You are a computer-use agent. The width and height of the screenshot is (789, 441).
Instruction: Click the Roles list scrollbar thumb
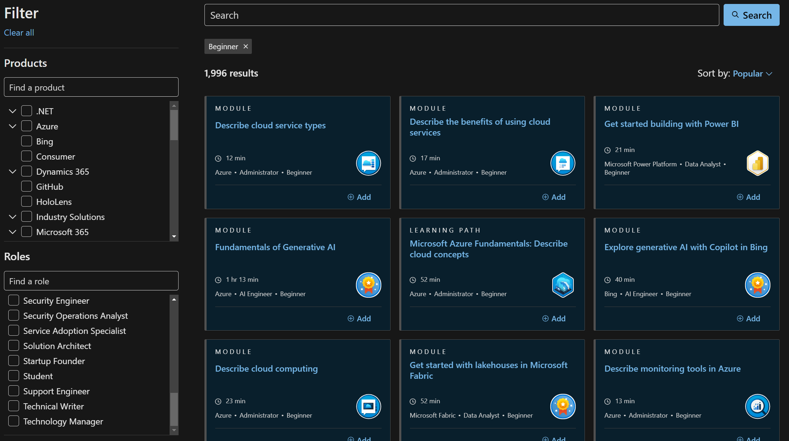point(174,409)
